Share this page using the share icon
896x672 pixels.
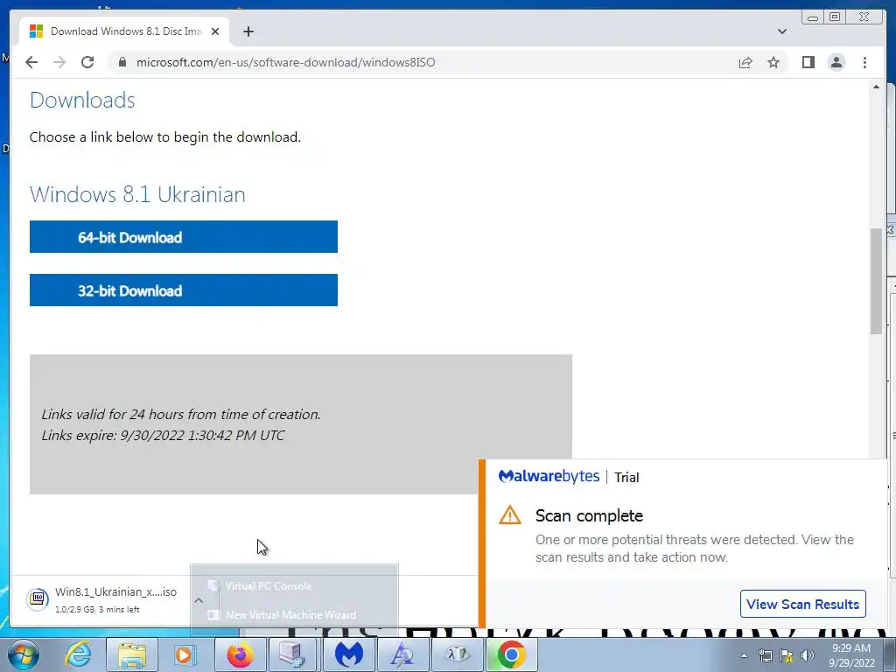(x=745, y=62)
